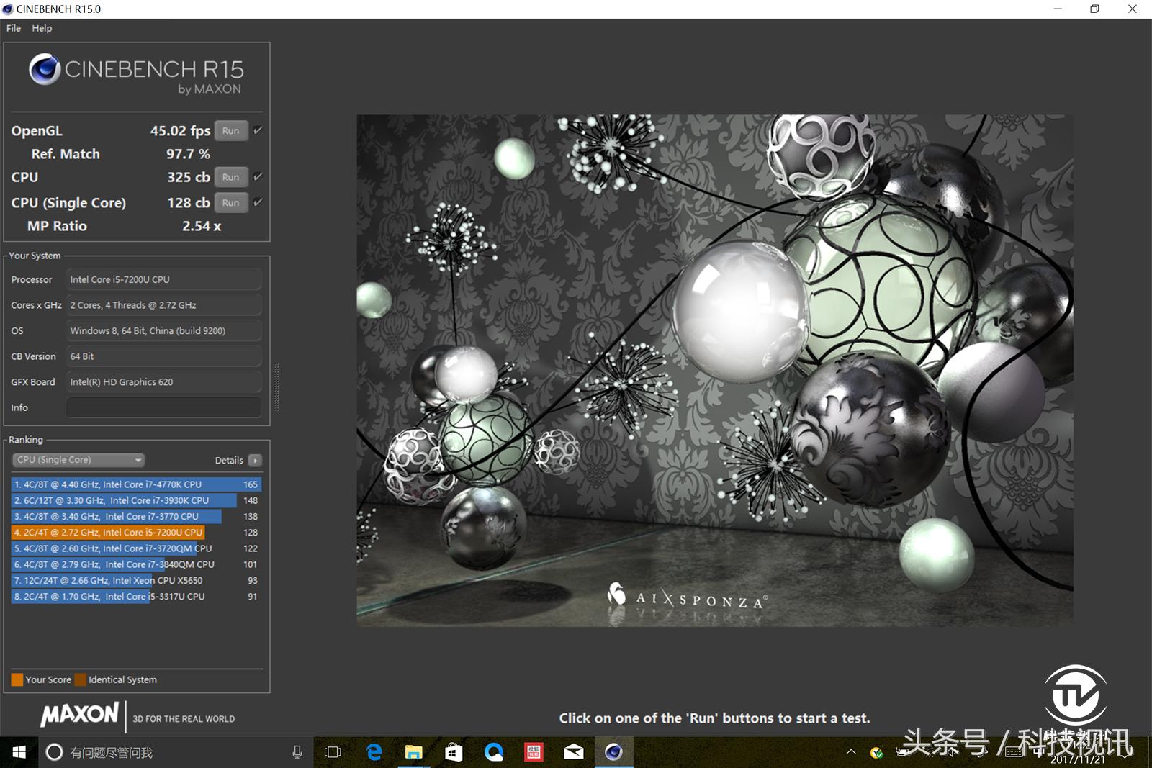The height and width of the screenshot is (768, 1152).
Task: Click the Cortana microphone icon
Action: [297, 752]
